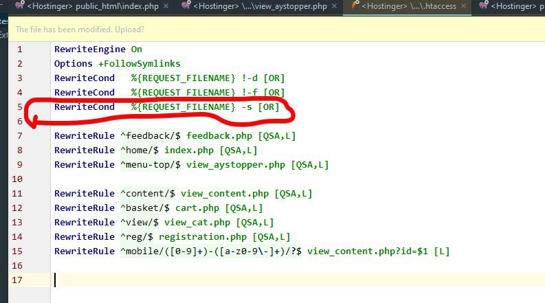This screenshot has height=303, width=545.
Task: Click 'index.php' on line 8
Action: (189, 150)
